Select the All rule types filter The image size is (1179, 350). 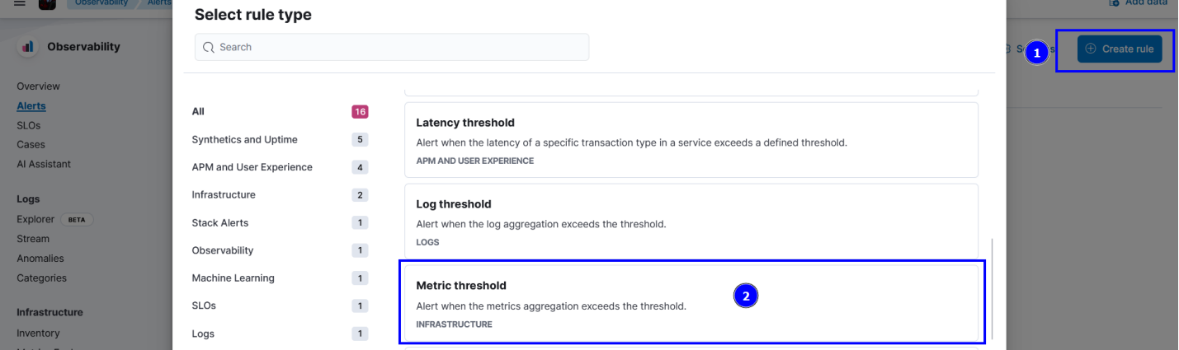tap(198, 111)
